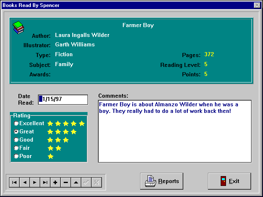
Task: Go to the previous record
Action: click(x=25, y=183)
